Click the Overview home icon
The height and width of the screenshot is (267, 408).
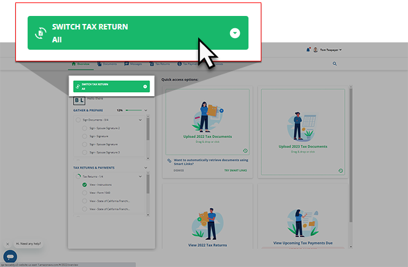[74, 64]
